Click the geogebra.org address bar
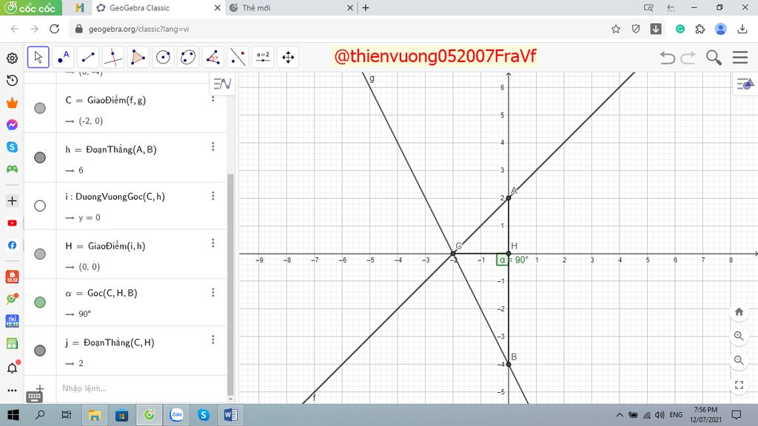758x426 pixels. pyautogui.click(x=338, y=29)
